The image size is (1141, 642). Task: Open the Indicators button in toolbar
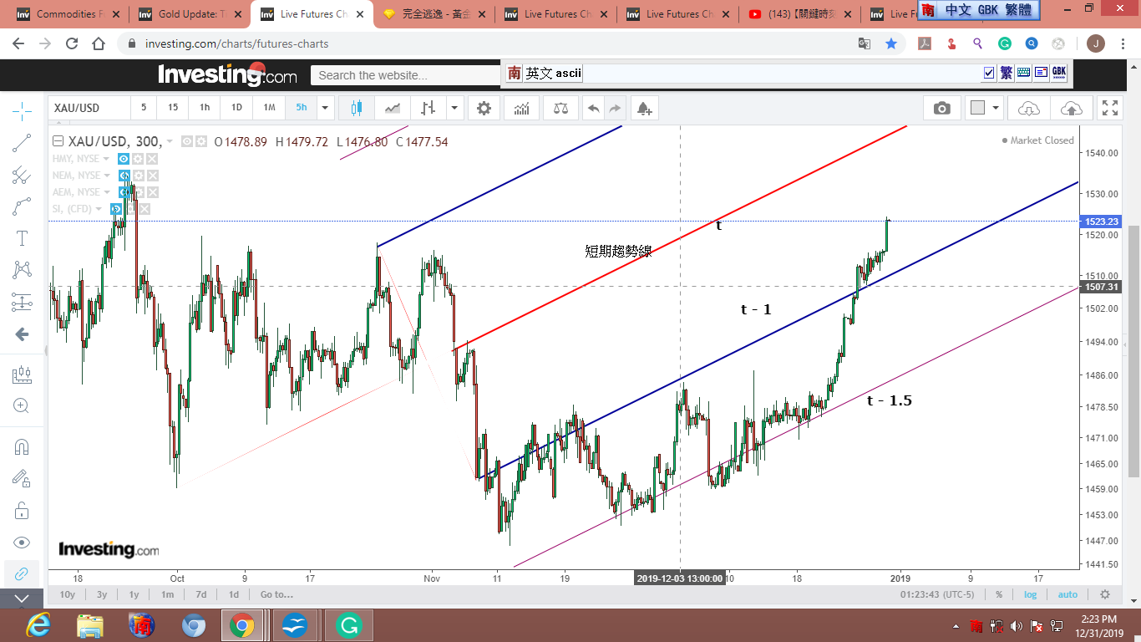(521, 108)
